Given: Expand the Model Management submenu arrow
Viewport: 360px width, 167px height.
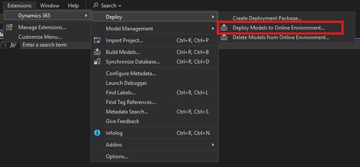Looking at the screenshot, I should click(x=213, y=28).
